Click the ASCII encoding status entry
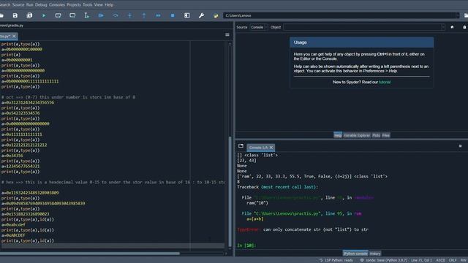 coord(440,260)
